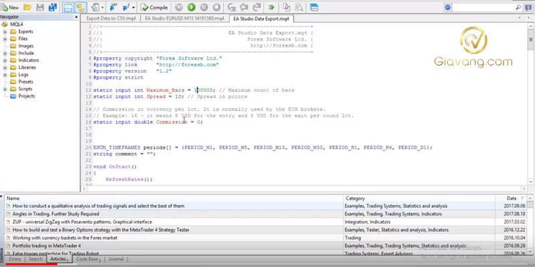Select the Presets folder in Navigator

pyautogui.click(x=22, y=81)
